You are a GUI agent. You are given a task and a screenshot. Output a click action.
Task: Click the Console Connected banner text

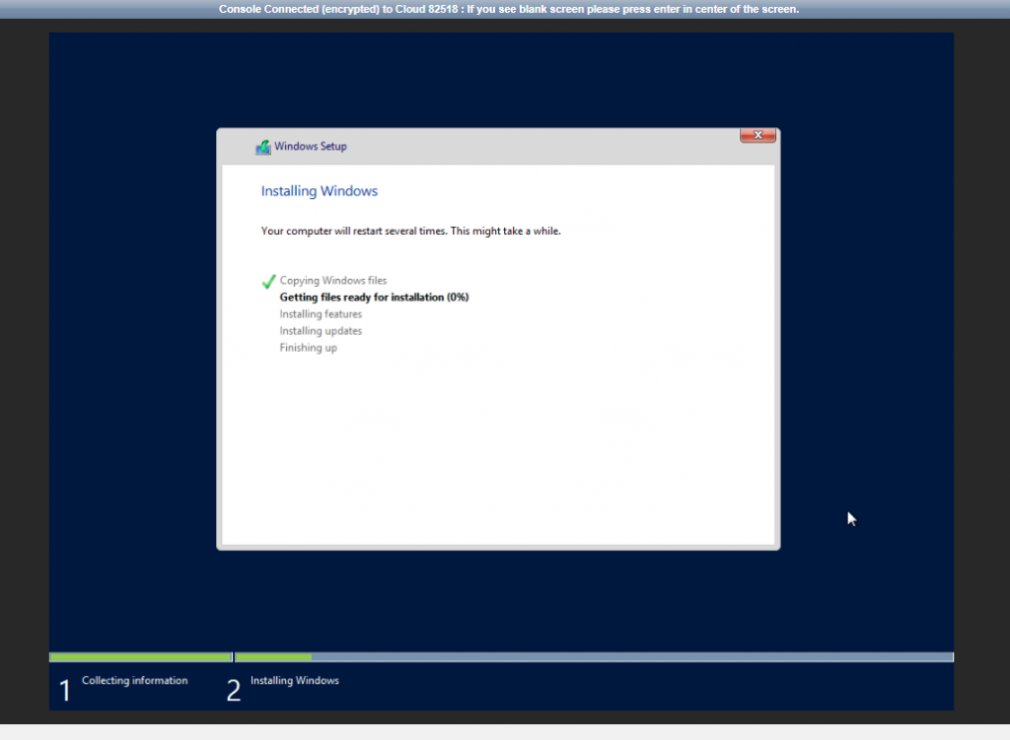point(509,9)
